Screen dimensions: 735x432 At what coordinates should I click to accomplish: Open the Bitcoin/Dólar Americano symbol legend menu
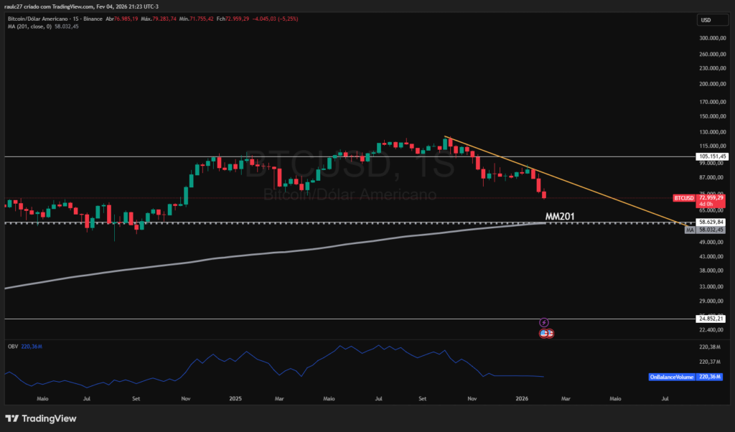coord(36,18)
